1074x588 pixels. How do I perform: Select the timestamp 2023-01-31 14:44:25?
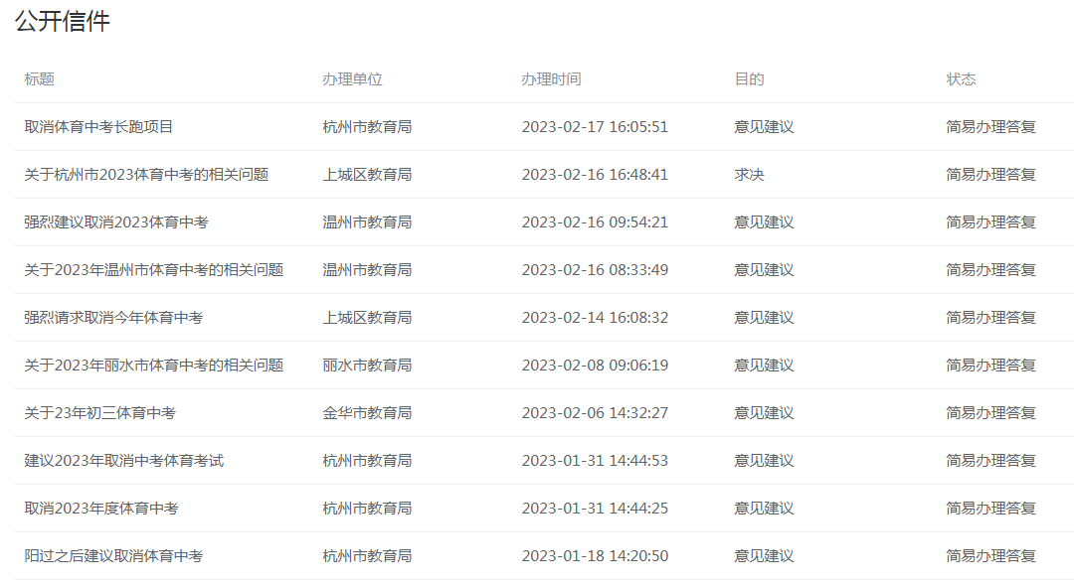point(595,508)
